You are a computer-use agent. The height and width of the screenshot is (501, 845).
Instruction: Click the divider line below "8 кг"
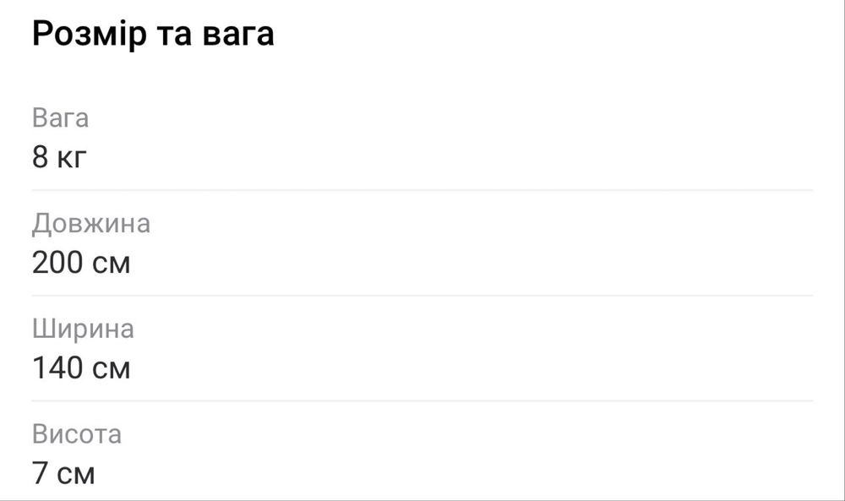pyautogui.click(x=422, y=190)
